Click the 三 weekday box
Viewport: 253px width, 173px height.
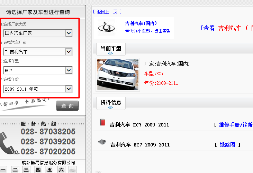[26, 170]
